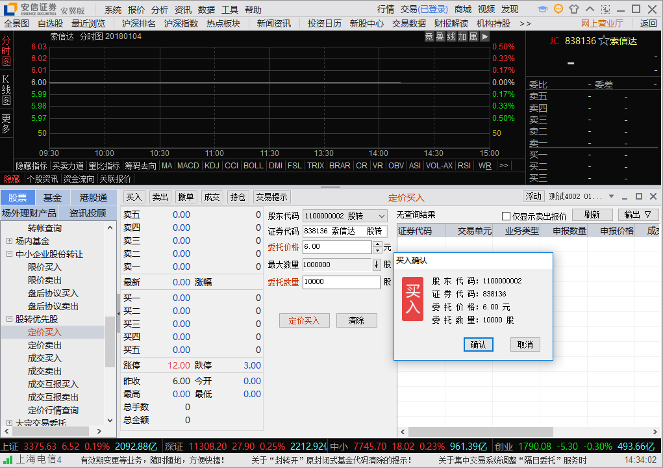
Task: Toggle the 浮动 floating window button
Action: 533,196
